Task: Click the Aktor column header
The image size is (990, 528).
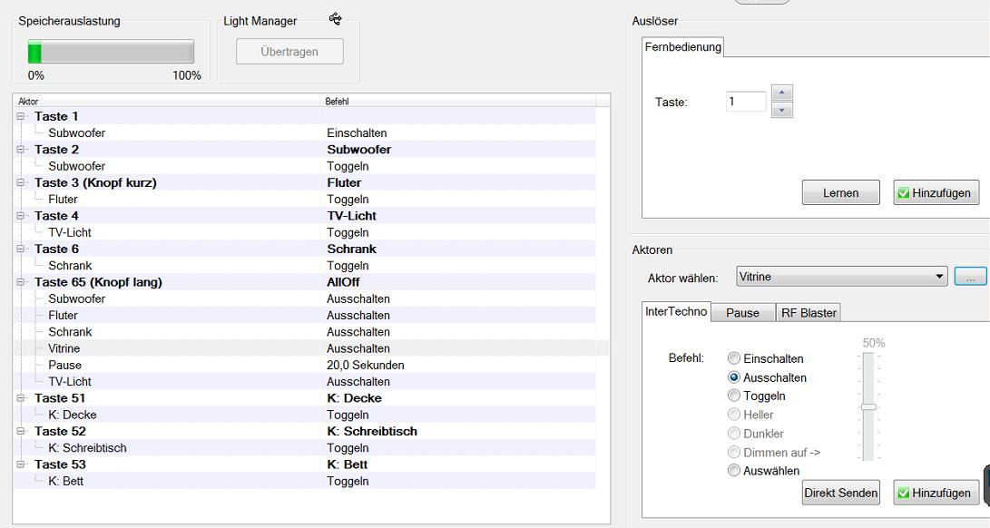Action: pyautogui.click(x=167, y=101)
